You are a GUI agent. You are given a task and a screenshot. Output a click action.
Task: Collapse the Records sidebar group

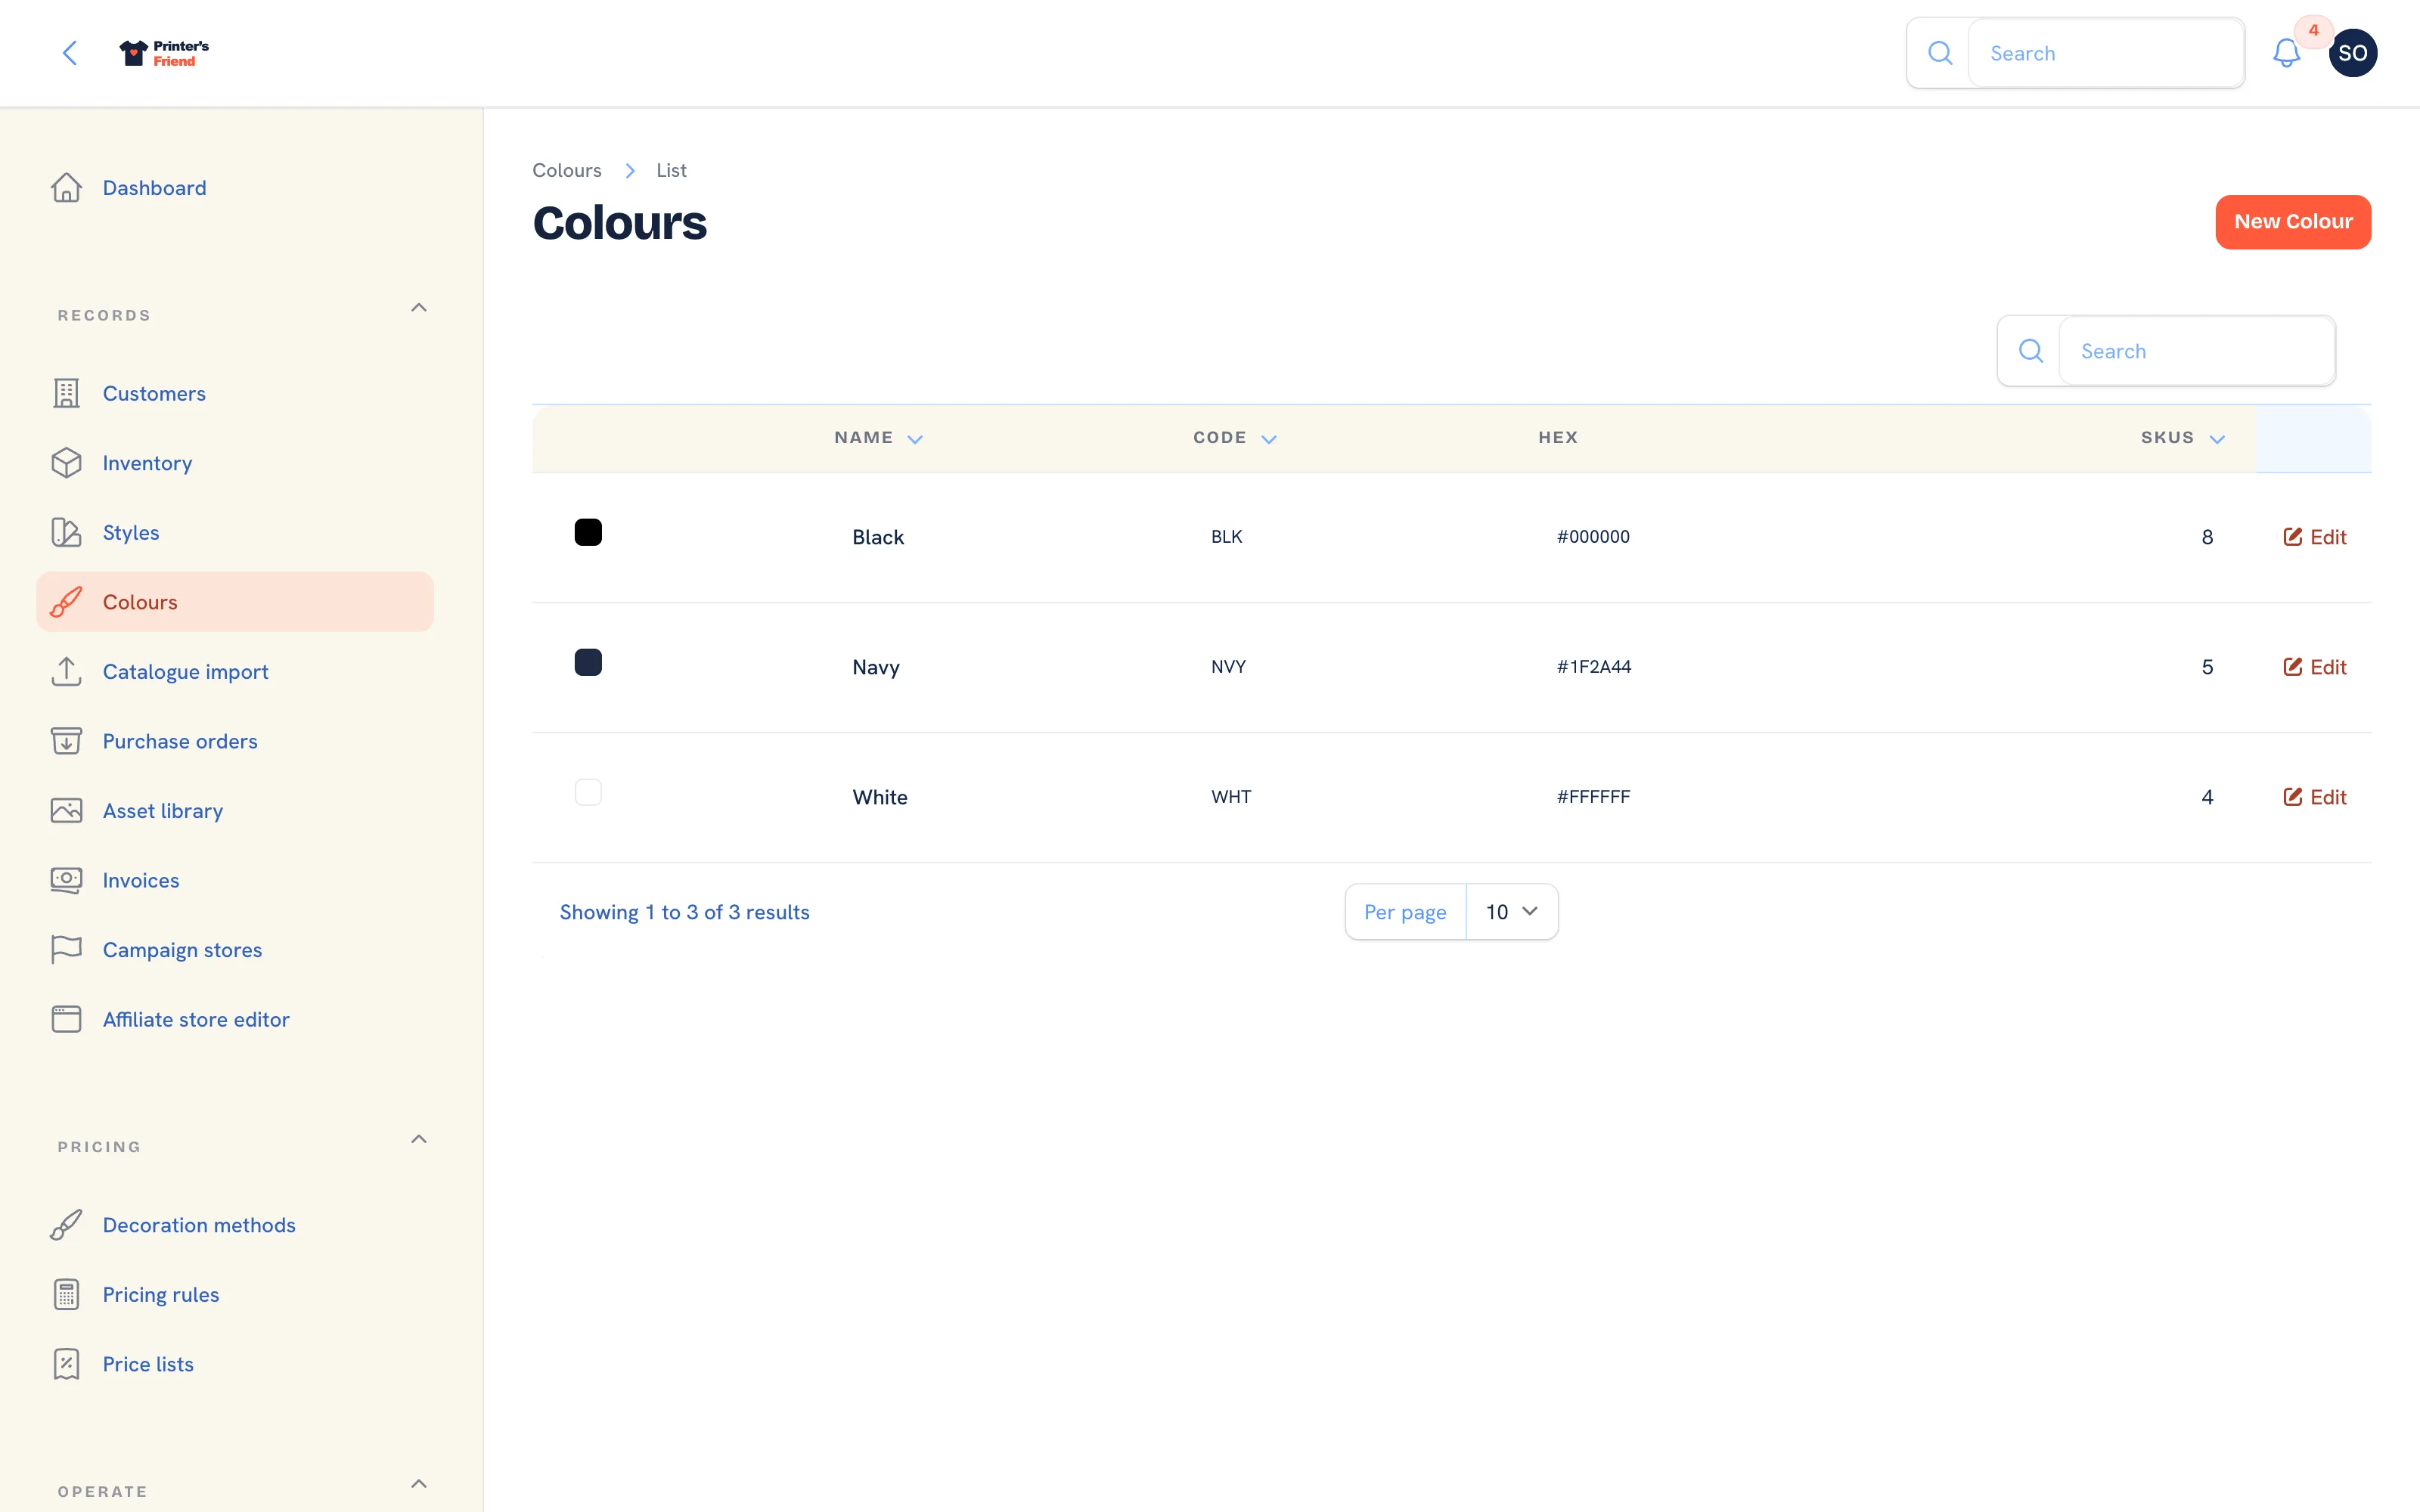[419, 308]
